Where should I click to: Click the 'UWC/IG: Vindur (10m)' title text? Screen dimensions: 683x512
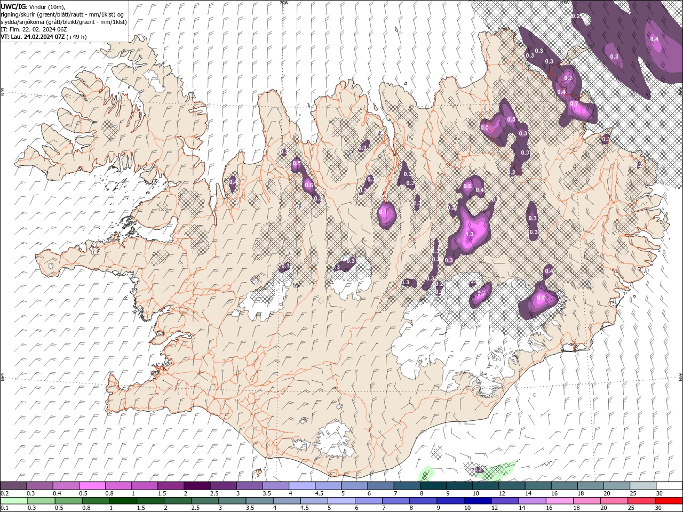[x=34, y=6]
